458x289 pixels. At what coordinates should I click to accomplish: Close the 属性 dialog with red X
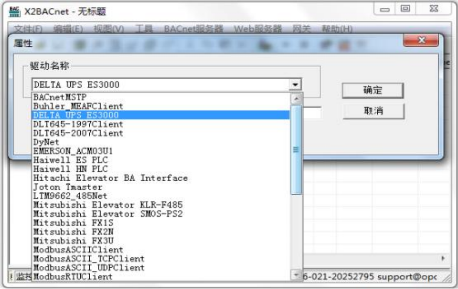tap(421, 40)
